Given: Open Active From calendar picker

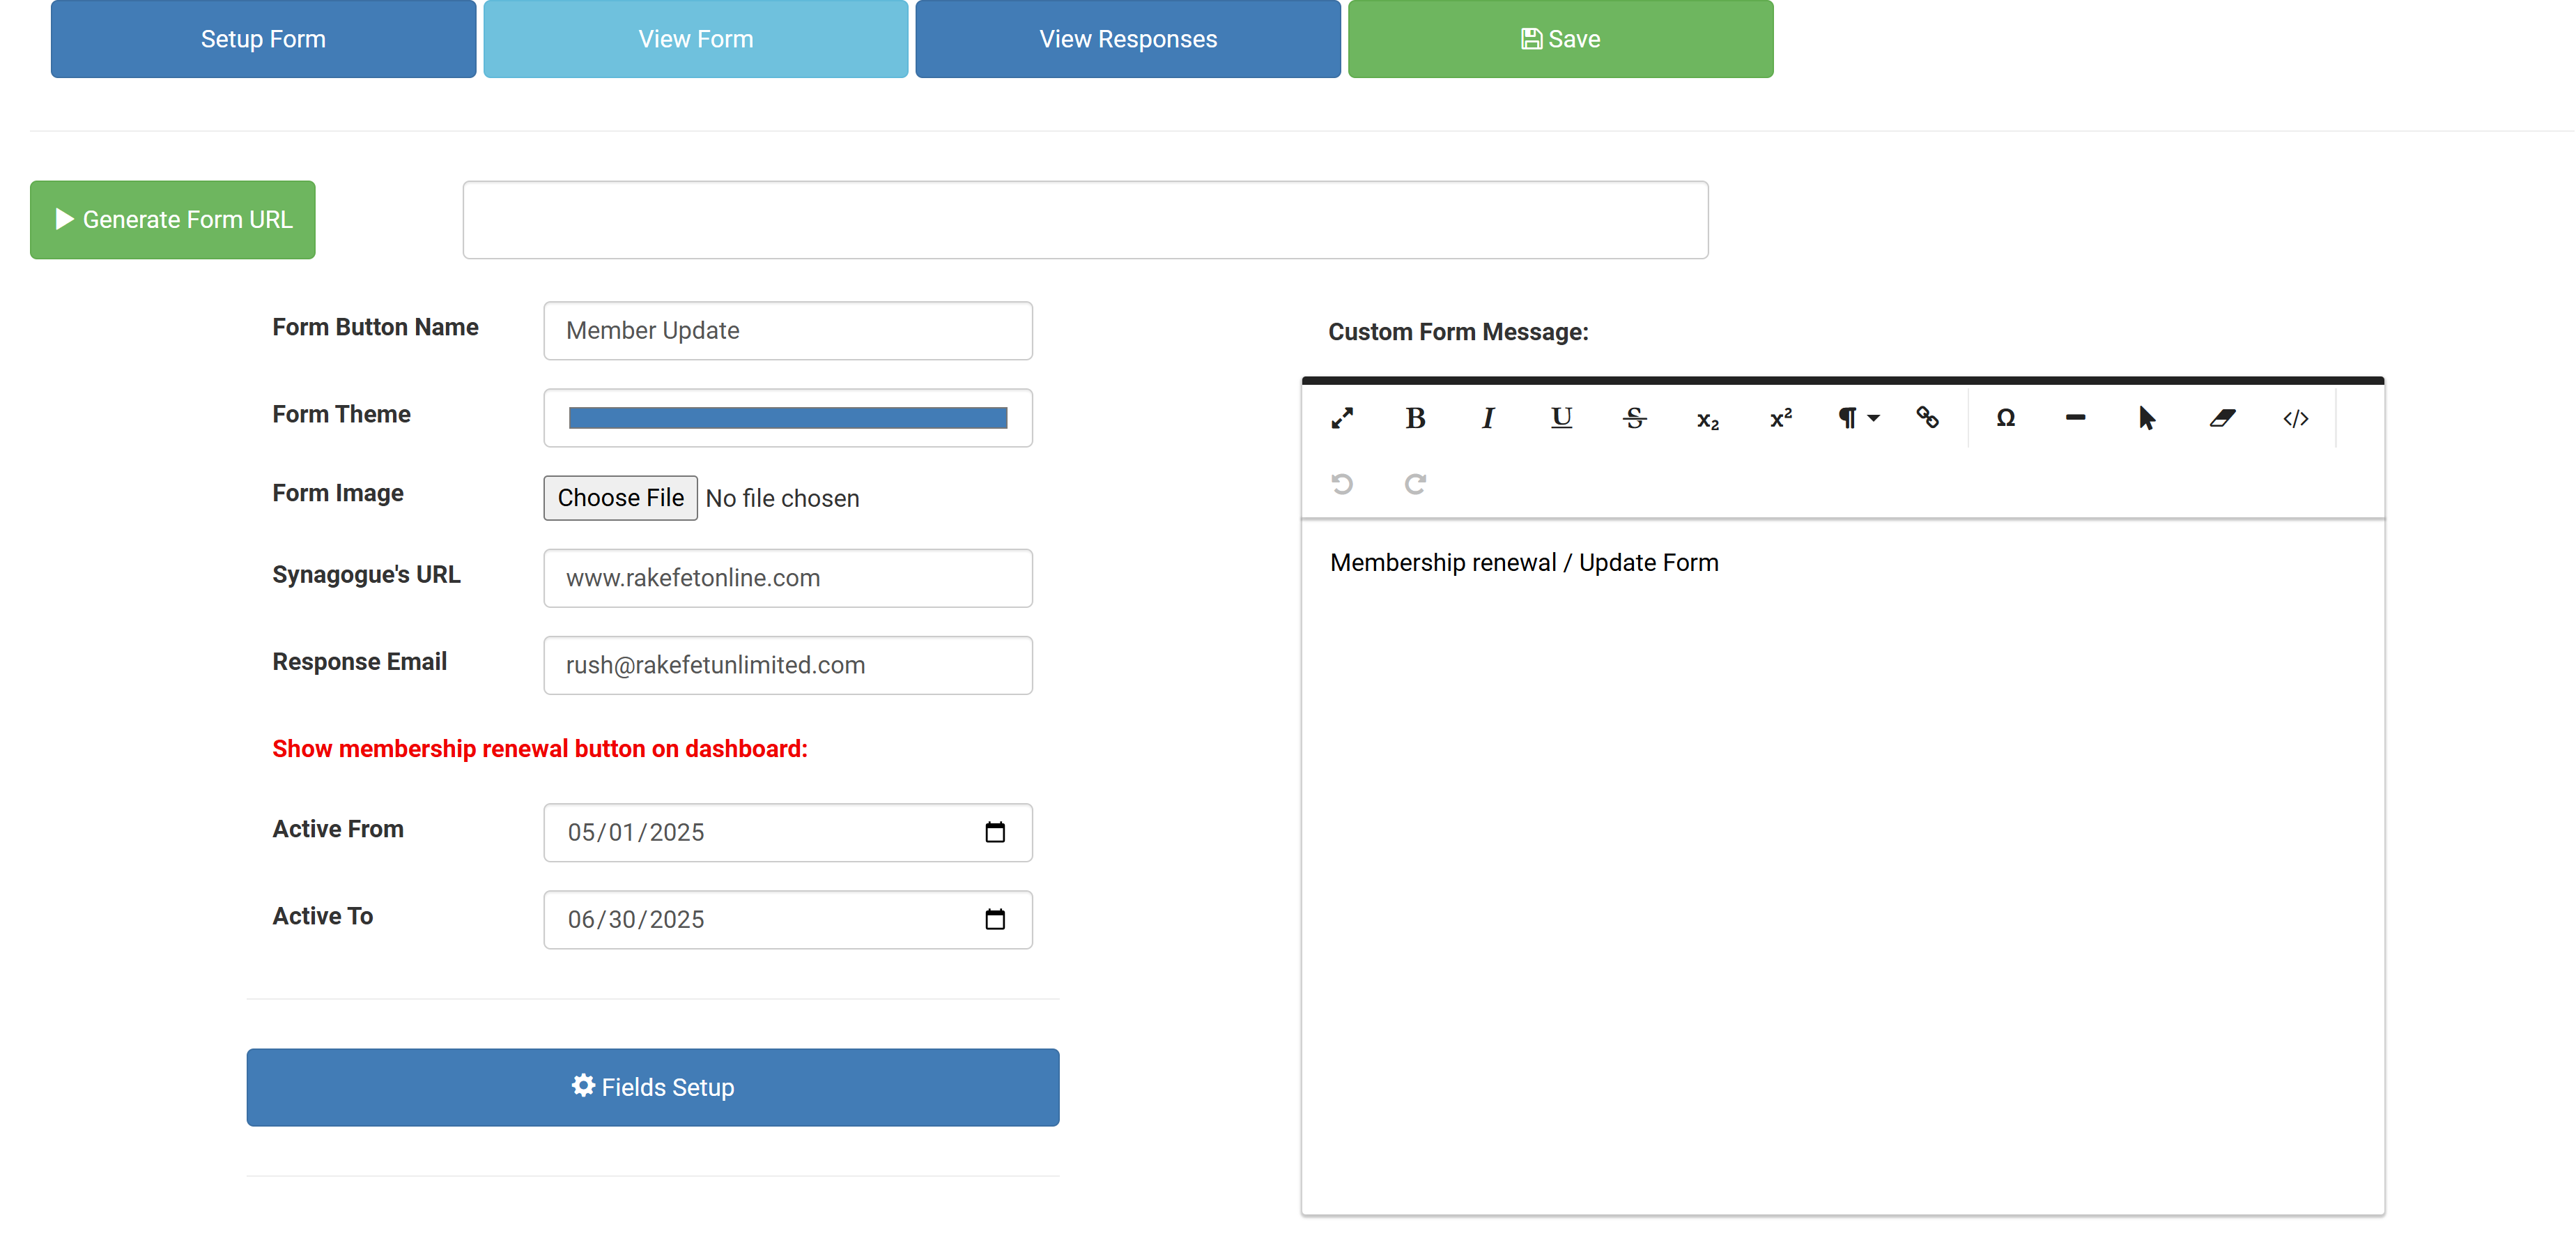Looking at the screenshot, I should (x=994, y=832).
